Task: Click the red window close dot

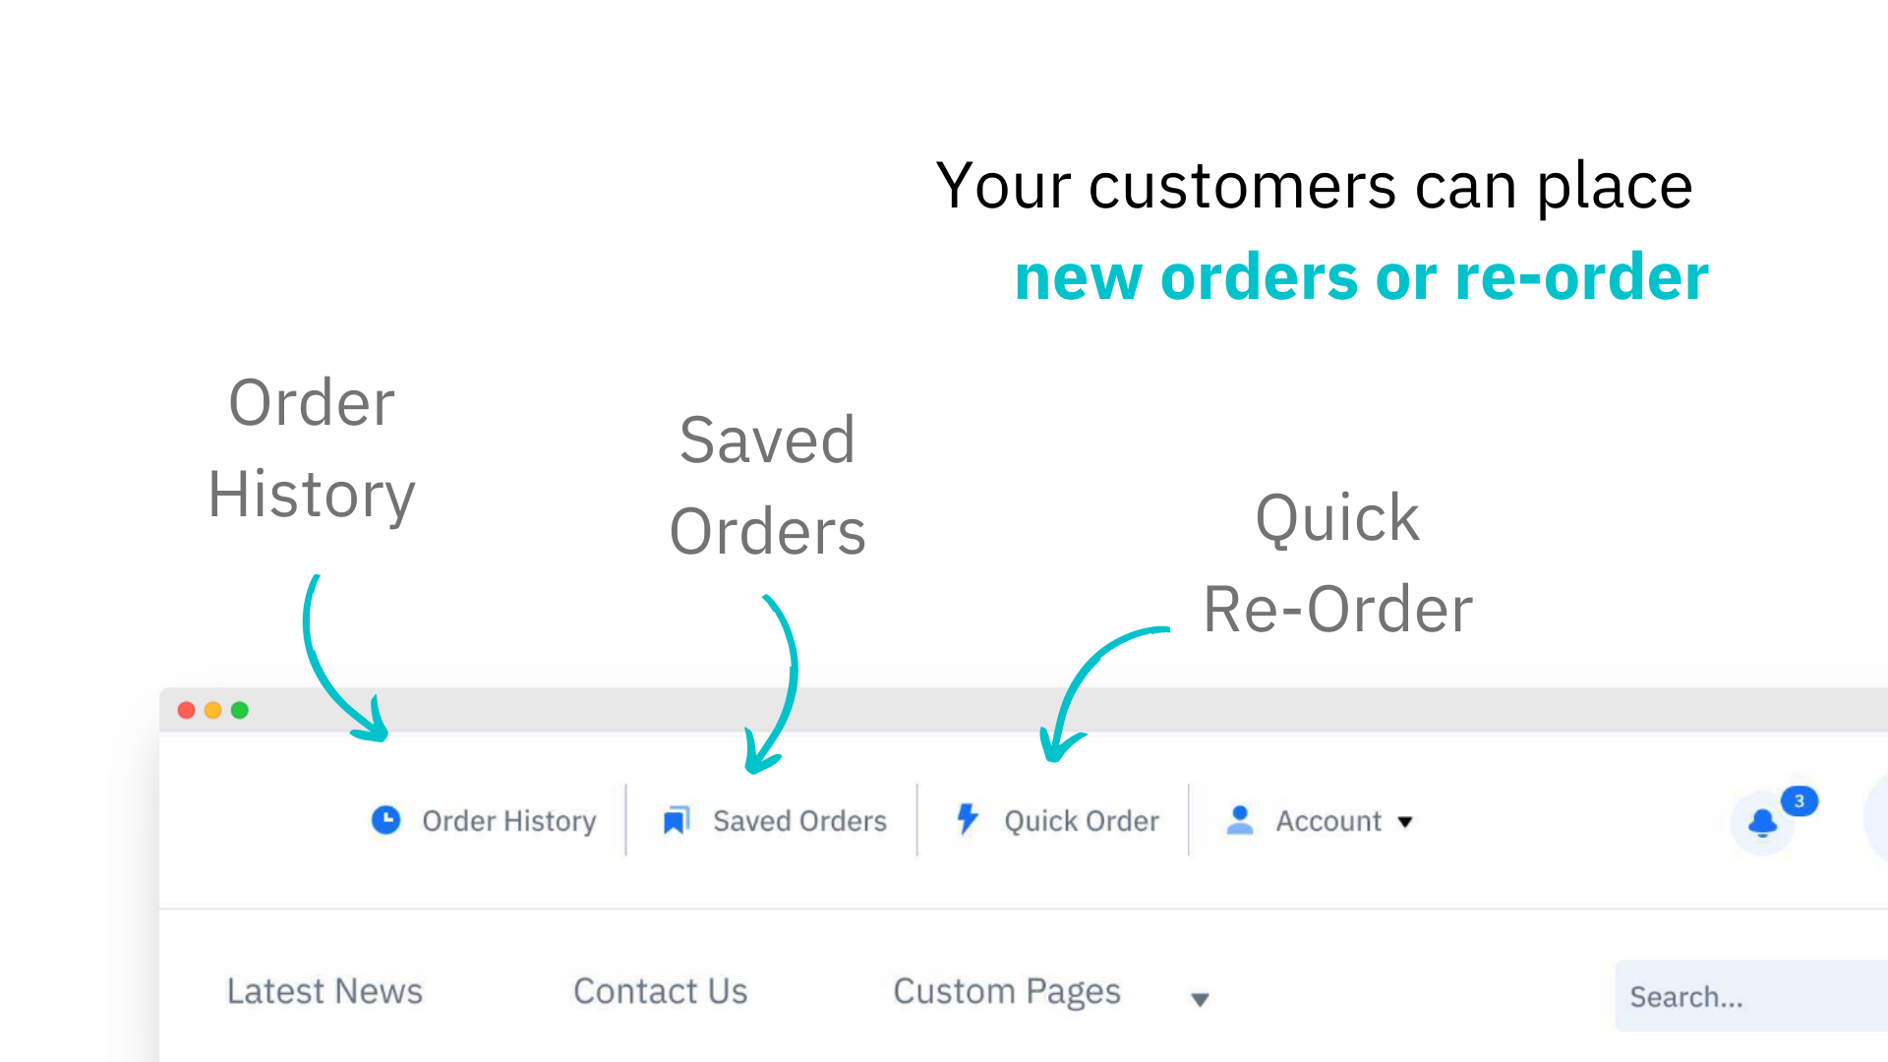Action: click(x=186, y=710)
